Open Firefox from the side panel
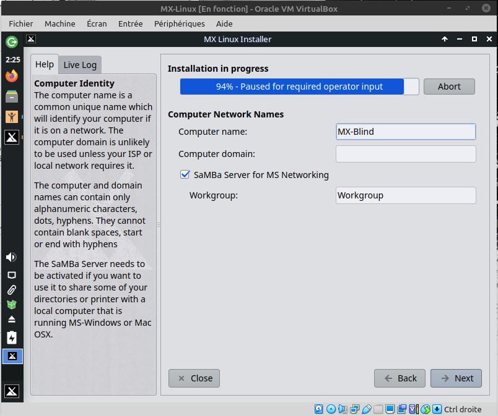 12,76
